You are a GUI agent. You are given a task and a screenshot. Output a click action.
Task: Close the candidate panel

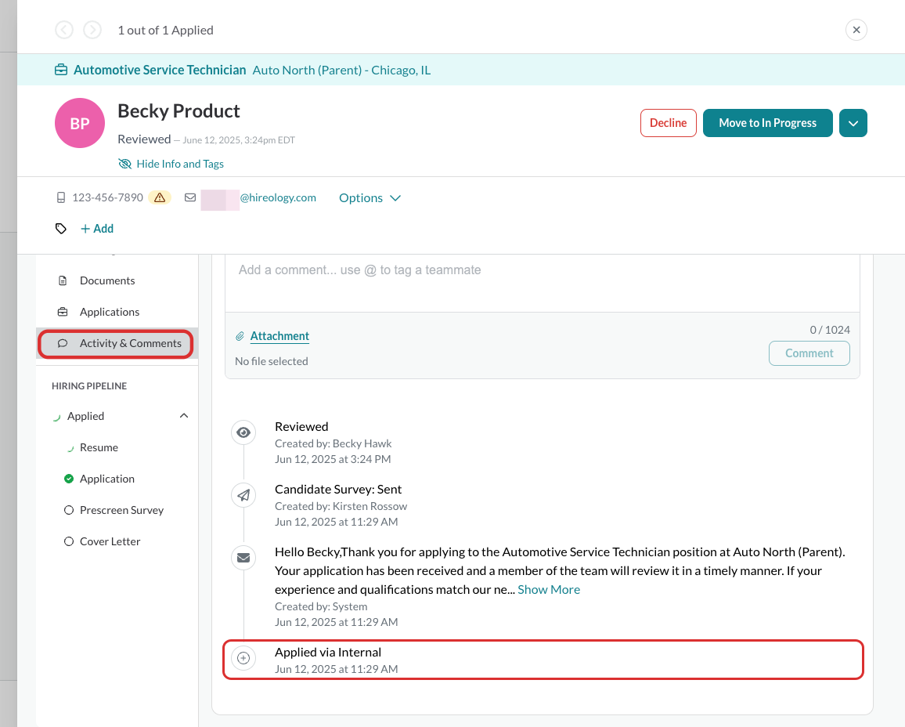pyautogui.click(x=856, y=30)
